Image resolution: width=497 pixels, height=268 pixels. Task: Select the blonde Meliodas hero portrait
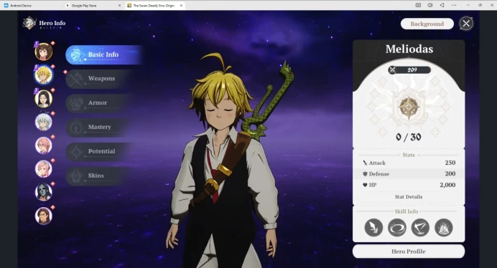tap(43, 75)
